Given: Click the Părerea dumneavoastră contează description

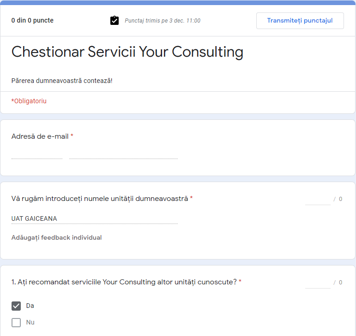Looking at the screenshot, I should point(62,81).
